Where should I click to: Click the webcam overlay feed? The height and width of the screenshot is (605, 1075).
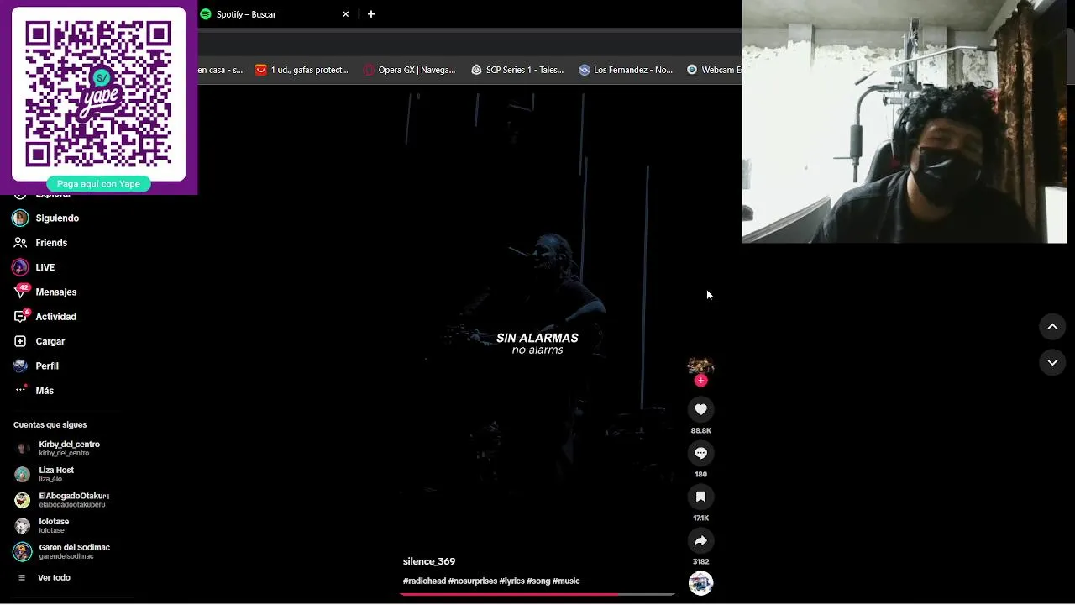point(905,122)
